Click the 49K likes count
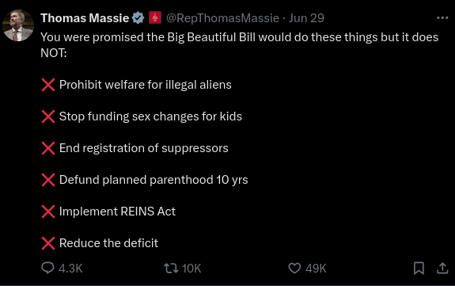 [316, 269]
